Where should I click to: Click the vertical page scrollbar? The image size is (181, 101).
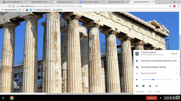point(180,56)
